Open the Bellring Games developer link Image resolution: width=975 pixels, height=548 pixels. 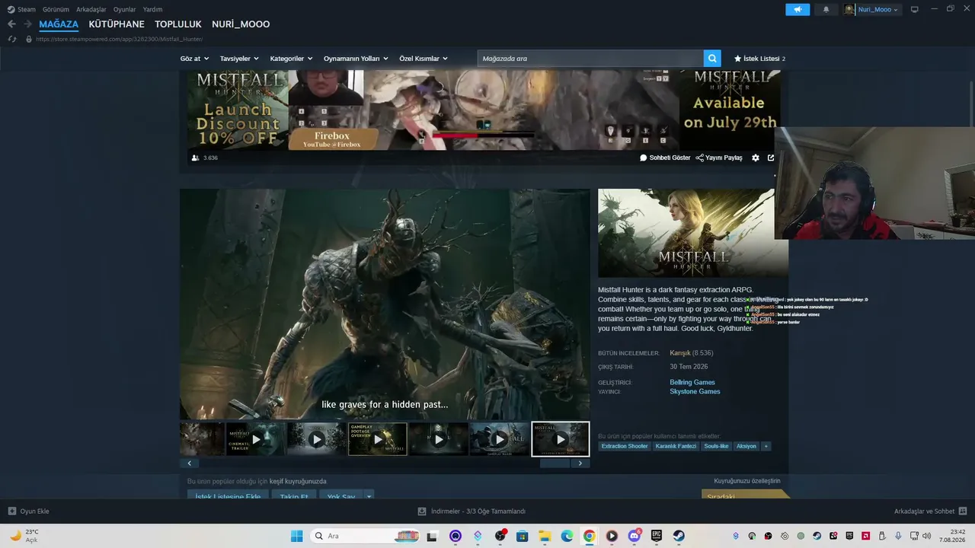click(692, 382)
